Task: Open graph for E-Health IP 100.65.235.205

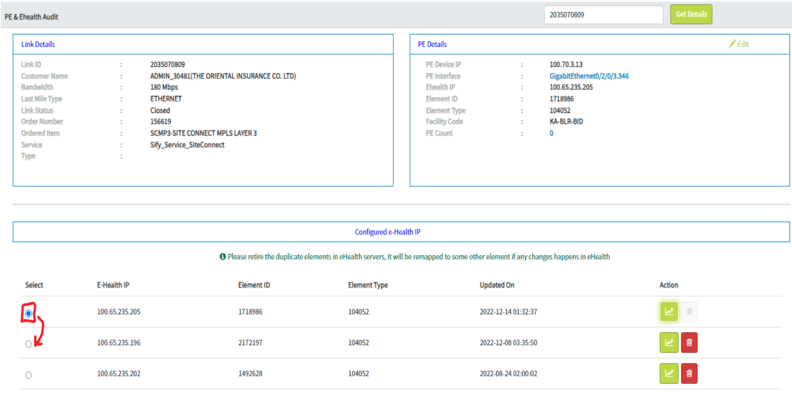Action: [x=669, y=312]
